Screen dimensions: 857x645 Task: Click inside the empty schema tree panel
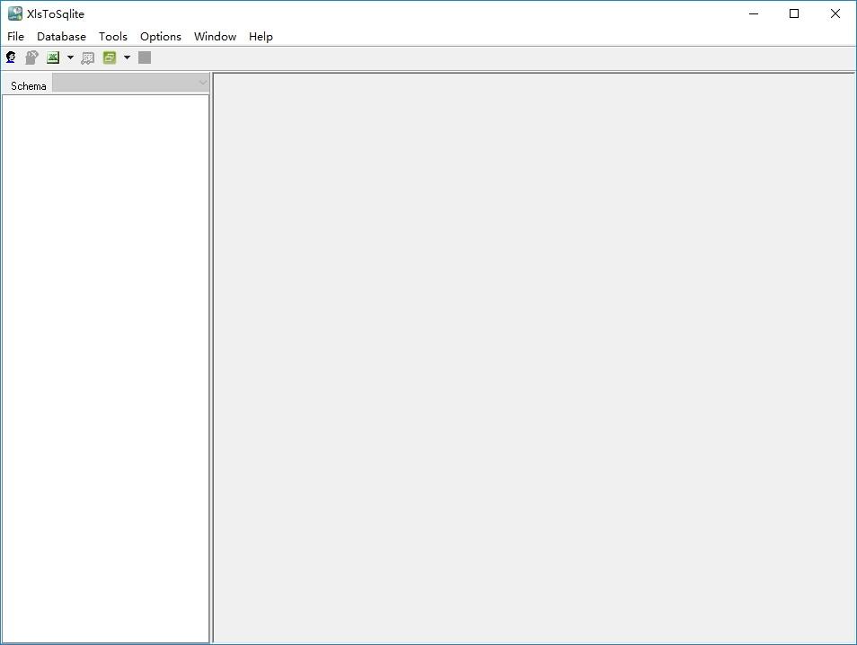click(105, 368)
